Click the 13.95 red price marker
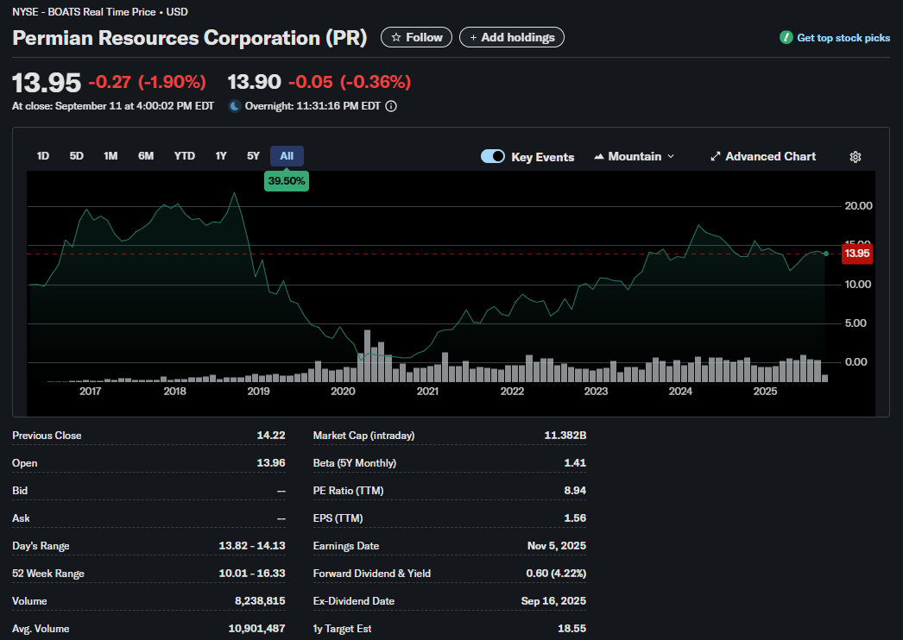 coord(857,254)
